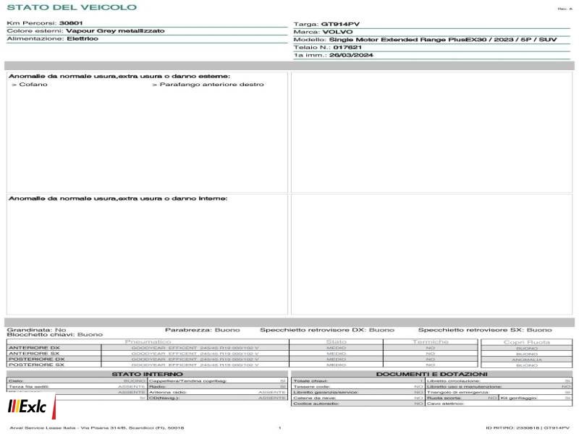Screen dimensions: 579x434
Task: Click the "Cavo elettrico" row label
Action: coord(445,404)
